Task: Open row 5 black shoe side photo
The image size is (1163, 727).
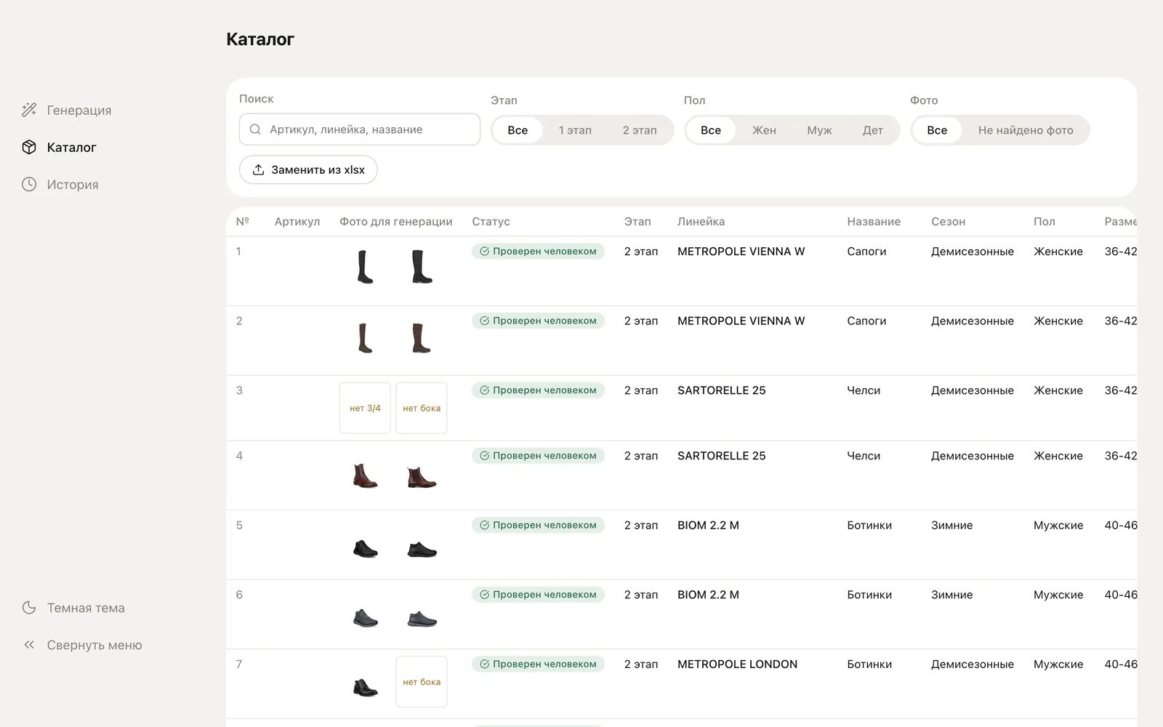Action: tap(422, 549)
